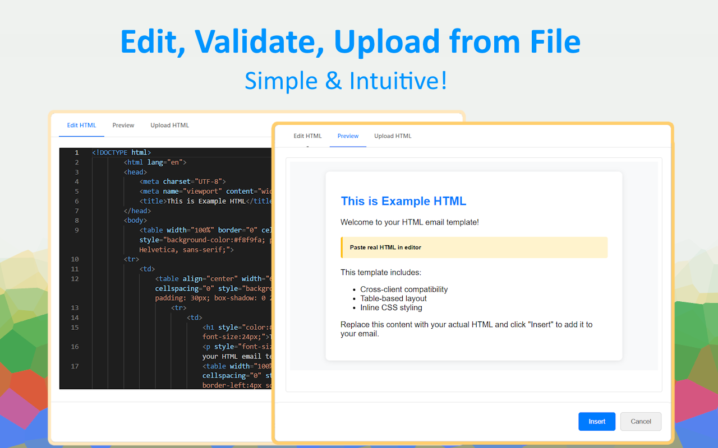Click the 'Simple & Intuitive!' subtitle

click(x=346, y=80)
